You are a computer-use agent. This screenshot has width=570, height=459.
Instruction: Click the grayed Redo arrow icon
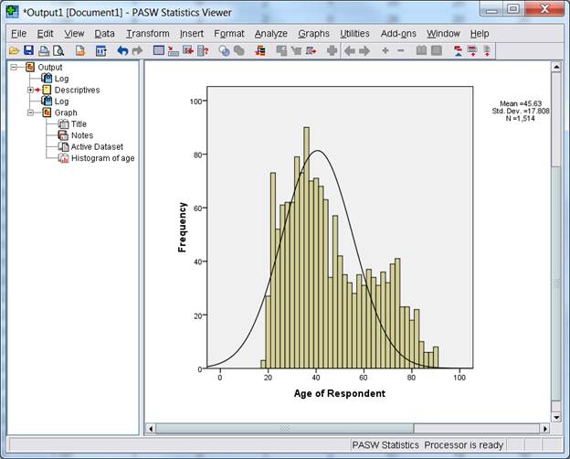point(137,50)
